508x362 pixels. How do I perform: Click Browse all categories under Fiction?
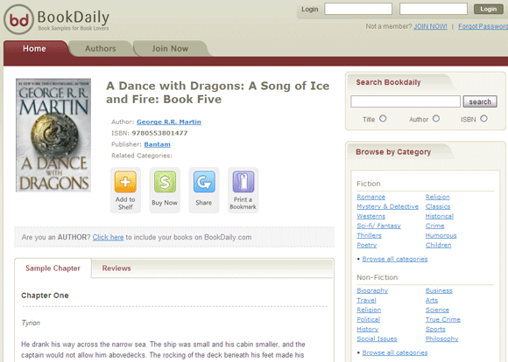click(395, 259)
